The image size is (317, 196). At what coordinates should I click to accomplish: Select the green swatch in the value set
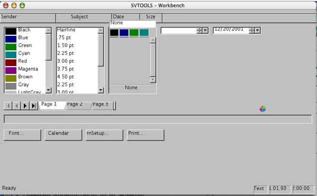pyautogui.click(x=134, y=33)
